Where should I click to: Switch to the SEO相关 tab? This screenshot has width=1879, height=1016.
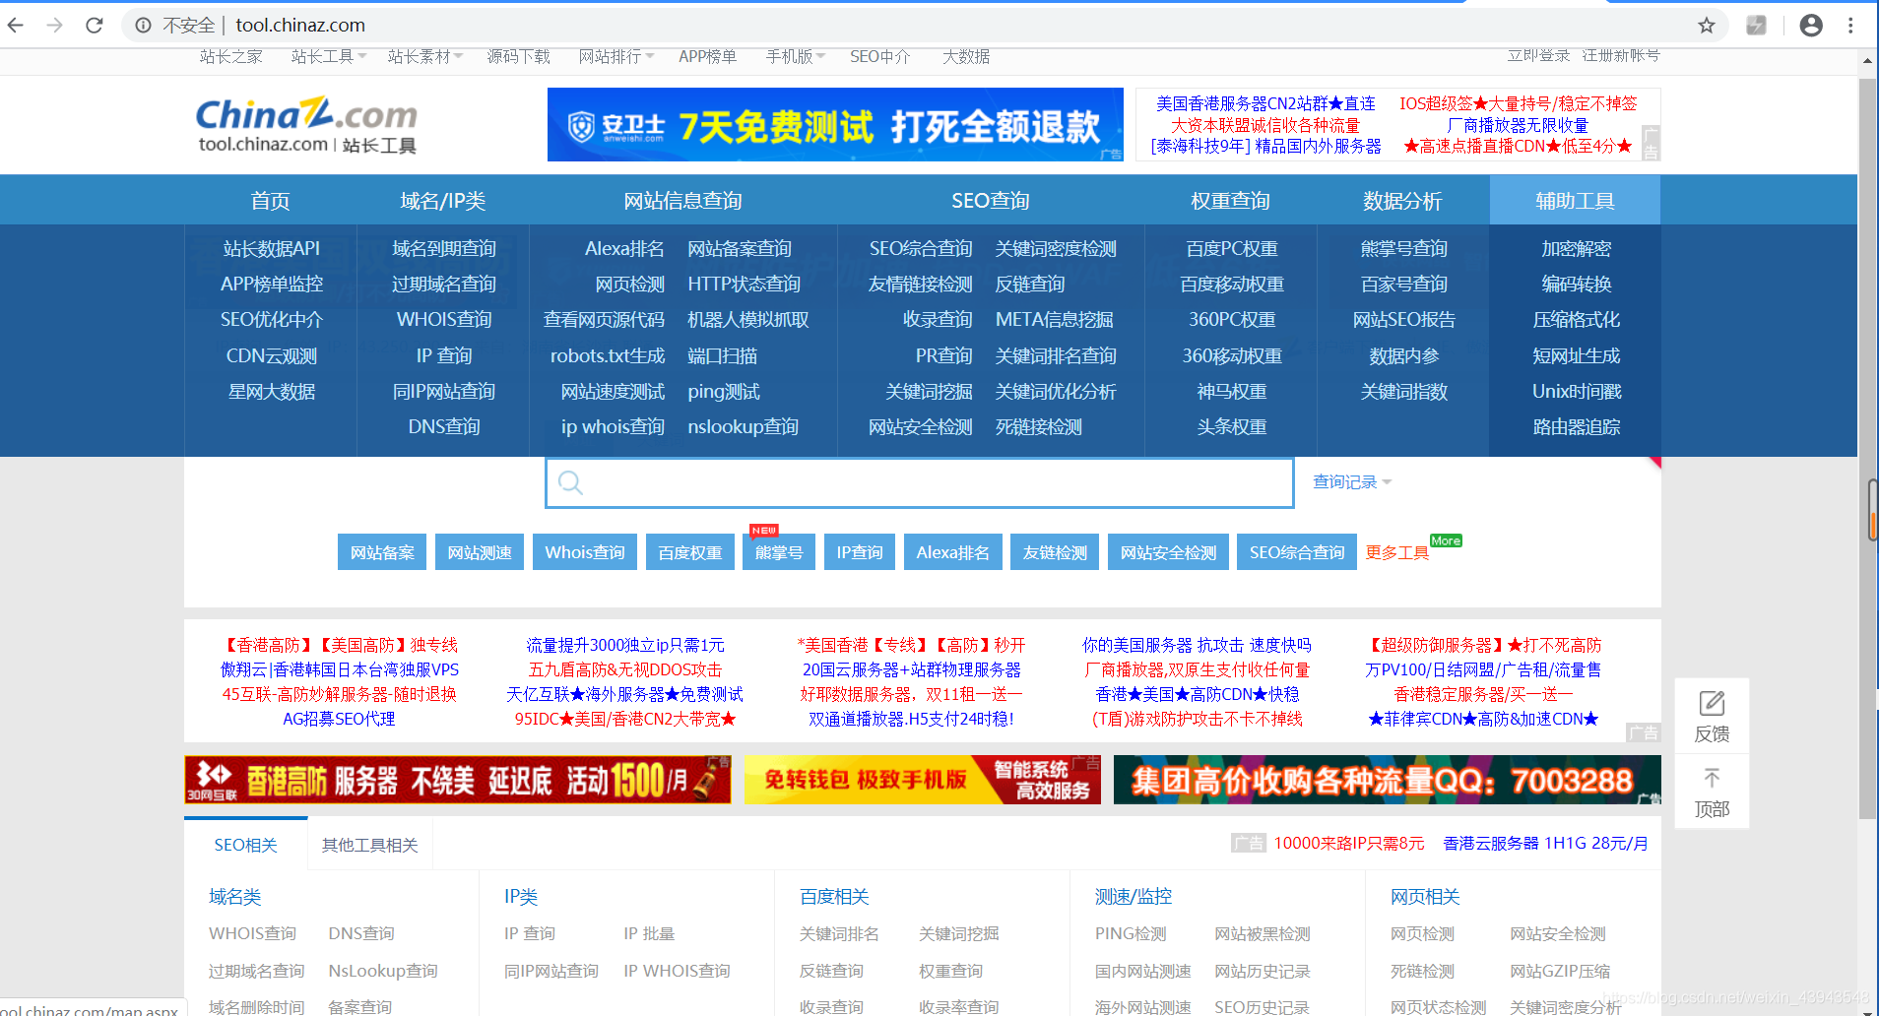pyautogui.click(x=246, y=846)
